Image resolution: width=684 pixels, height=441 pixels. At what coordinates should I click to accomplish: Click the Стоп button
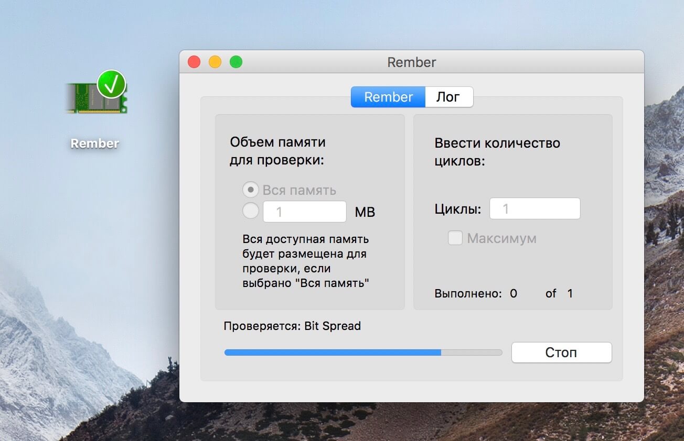pos(561,352)
